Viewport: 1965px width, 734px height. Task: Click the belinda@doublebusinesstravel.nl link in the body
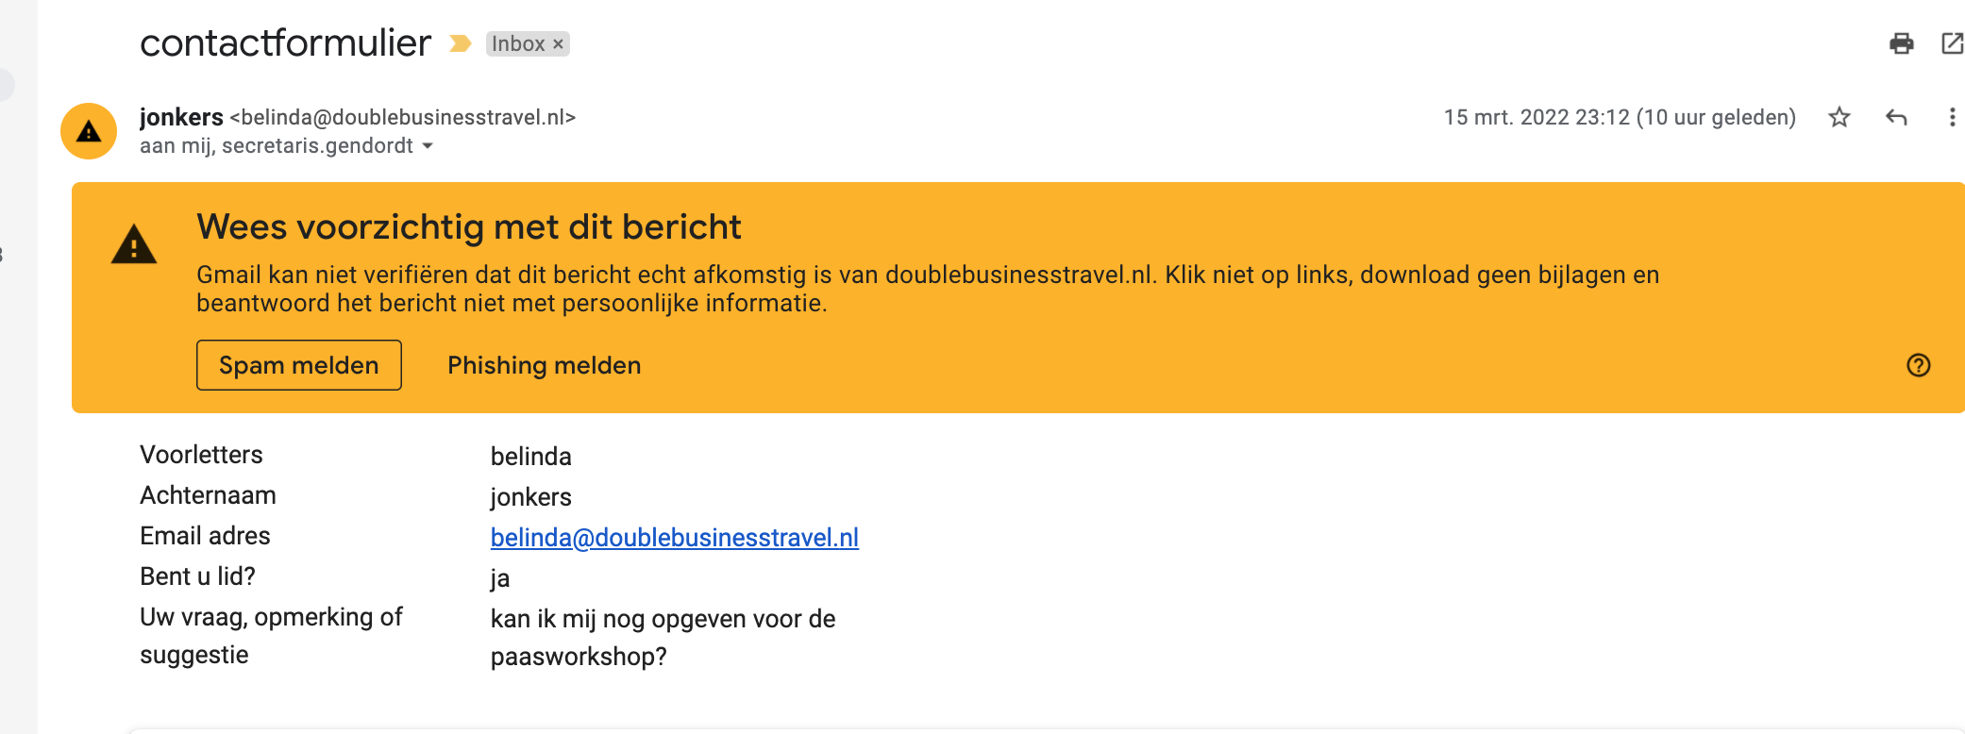coord(674,538)
